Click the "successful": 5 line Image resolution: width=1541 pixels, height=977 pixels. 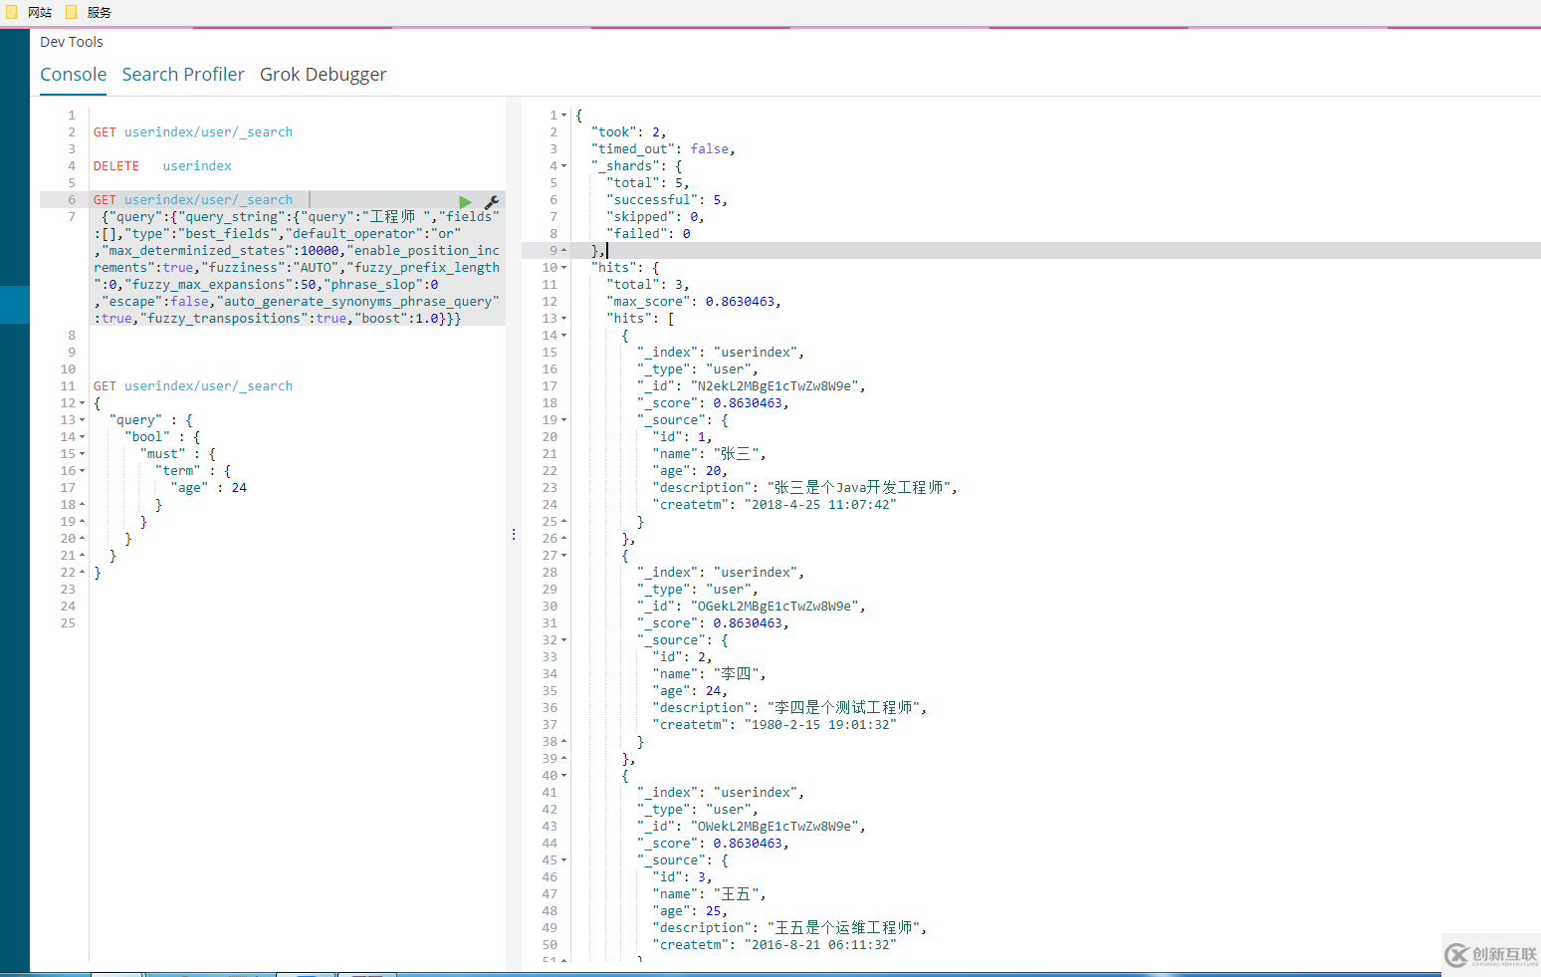tap(667, 200)
